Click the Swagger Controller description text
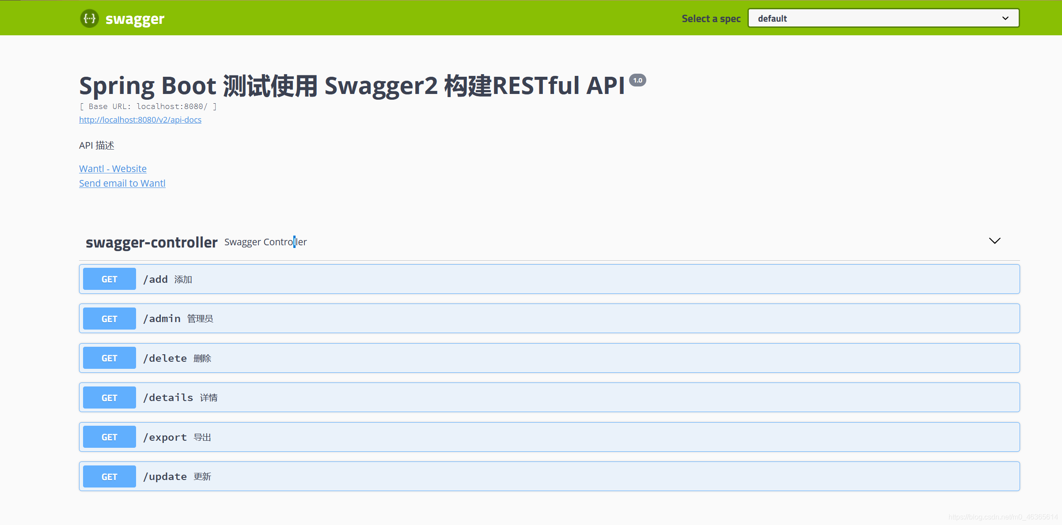The image size is (1062, 525). click(265, 242)
